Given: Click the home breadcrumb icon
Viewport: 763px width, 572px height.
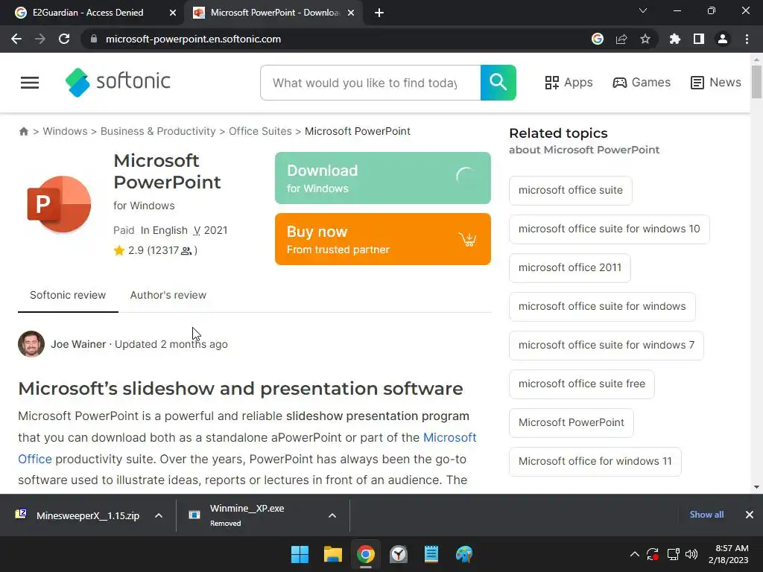Looking at the screenshot, I should [23, 131].
